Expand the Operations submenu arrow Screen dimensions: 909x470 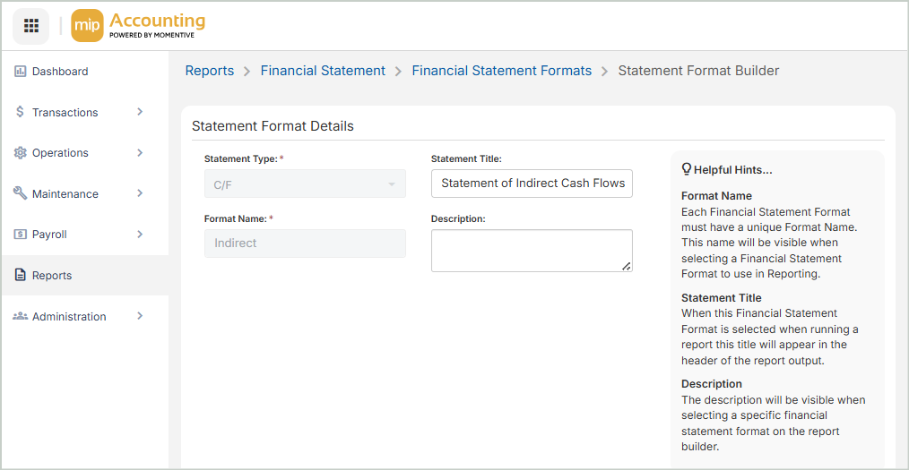pyautogui.click(x=140, y=153)
